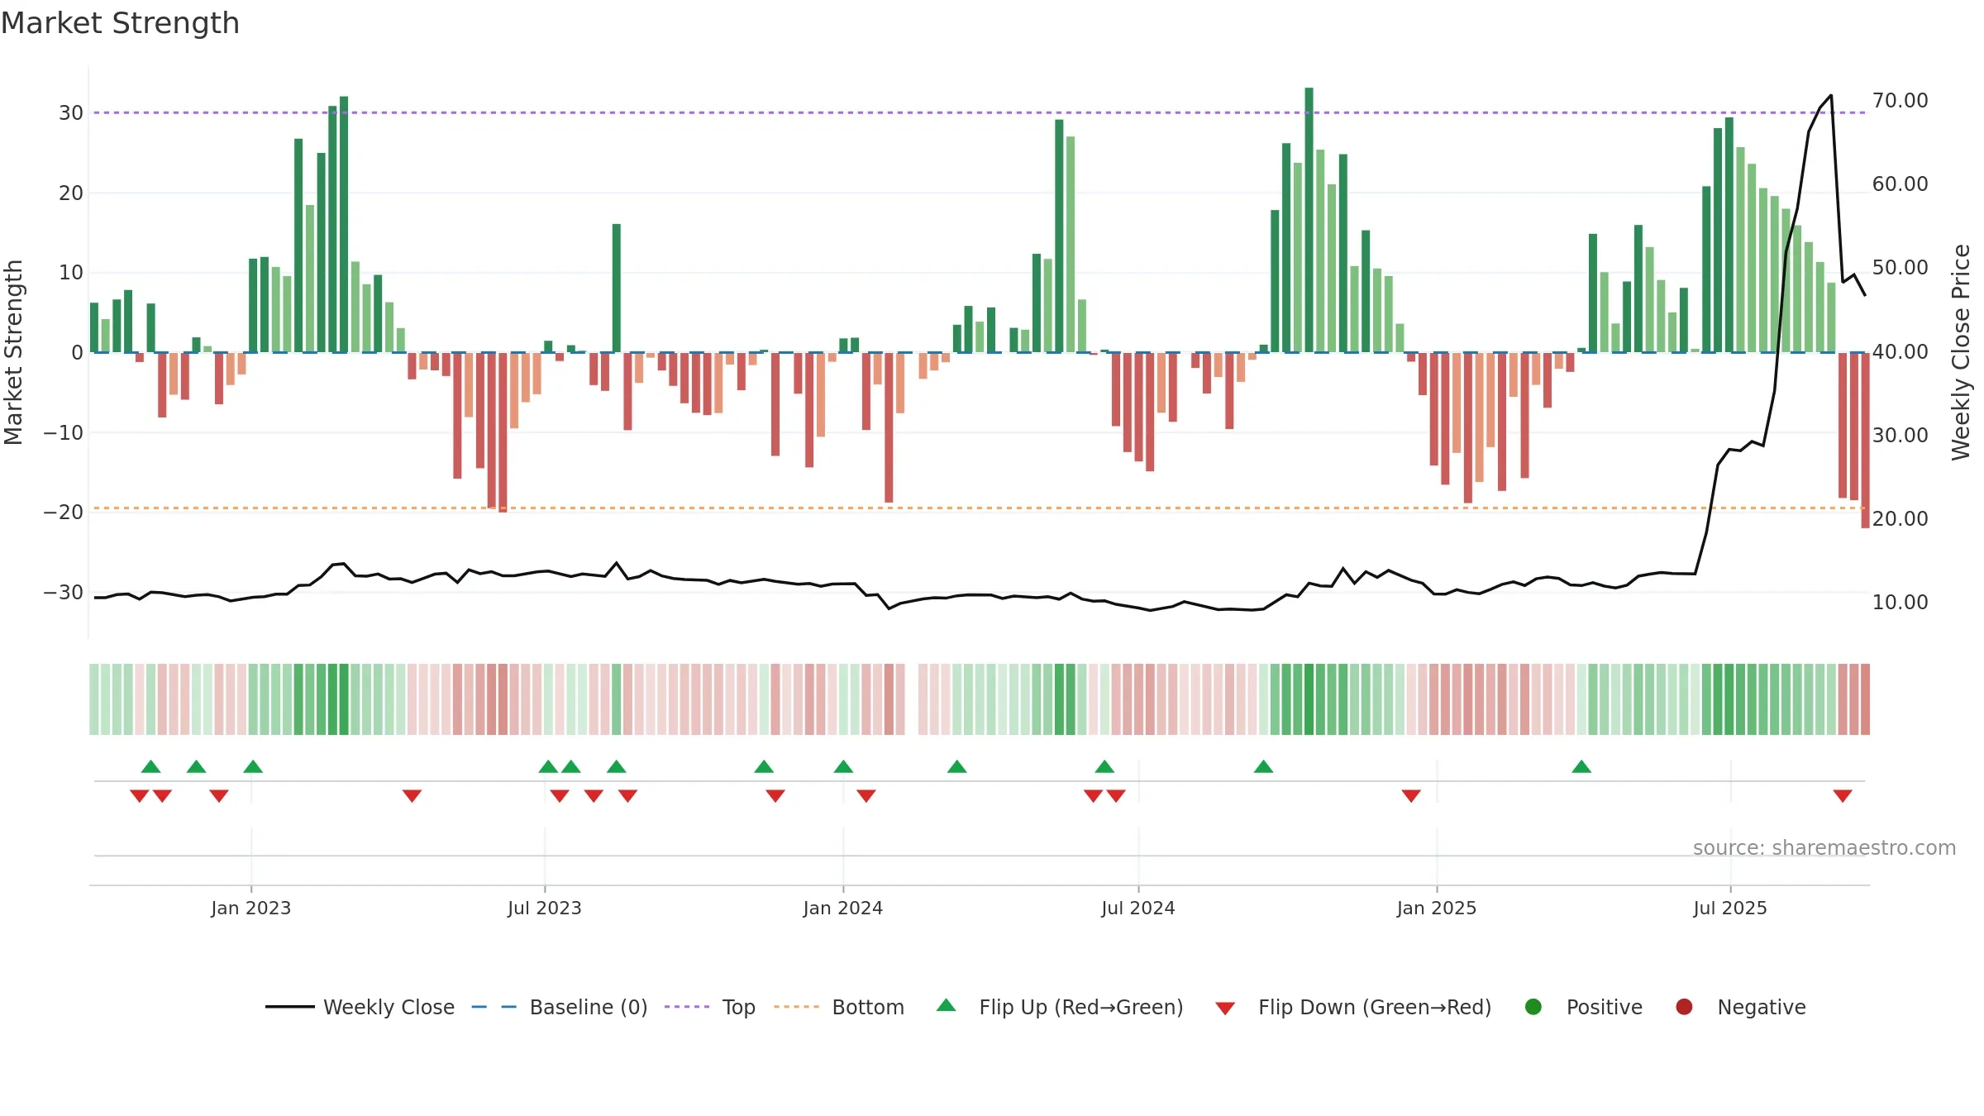The height and width of the screenshot is (1116, 1984).
Task: Click the Flip Down (Green→Red) legend text
Action: [1375, 1007]
